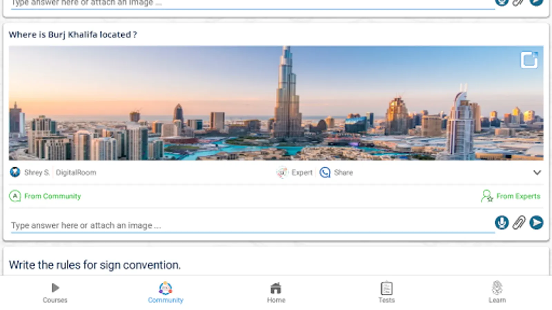Switch to the Community tab

click(166, 293)
